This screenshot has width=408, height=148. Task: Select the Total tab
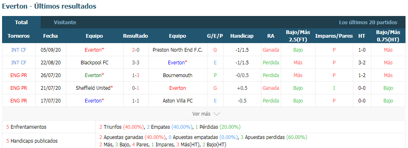point(21,22)
